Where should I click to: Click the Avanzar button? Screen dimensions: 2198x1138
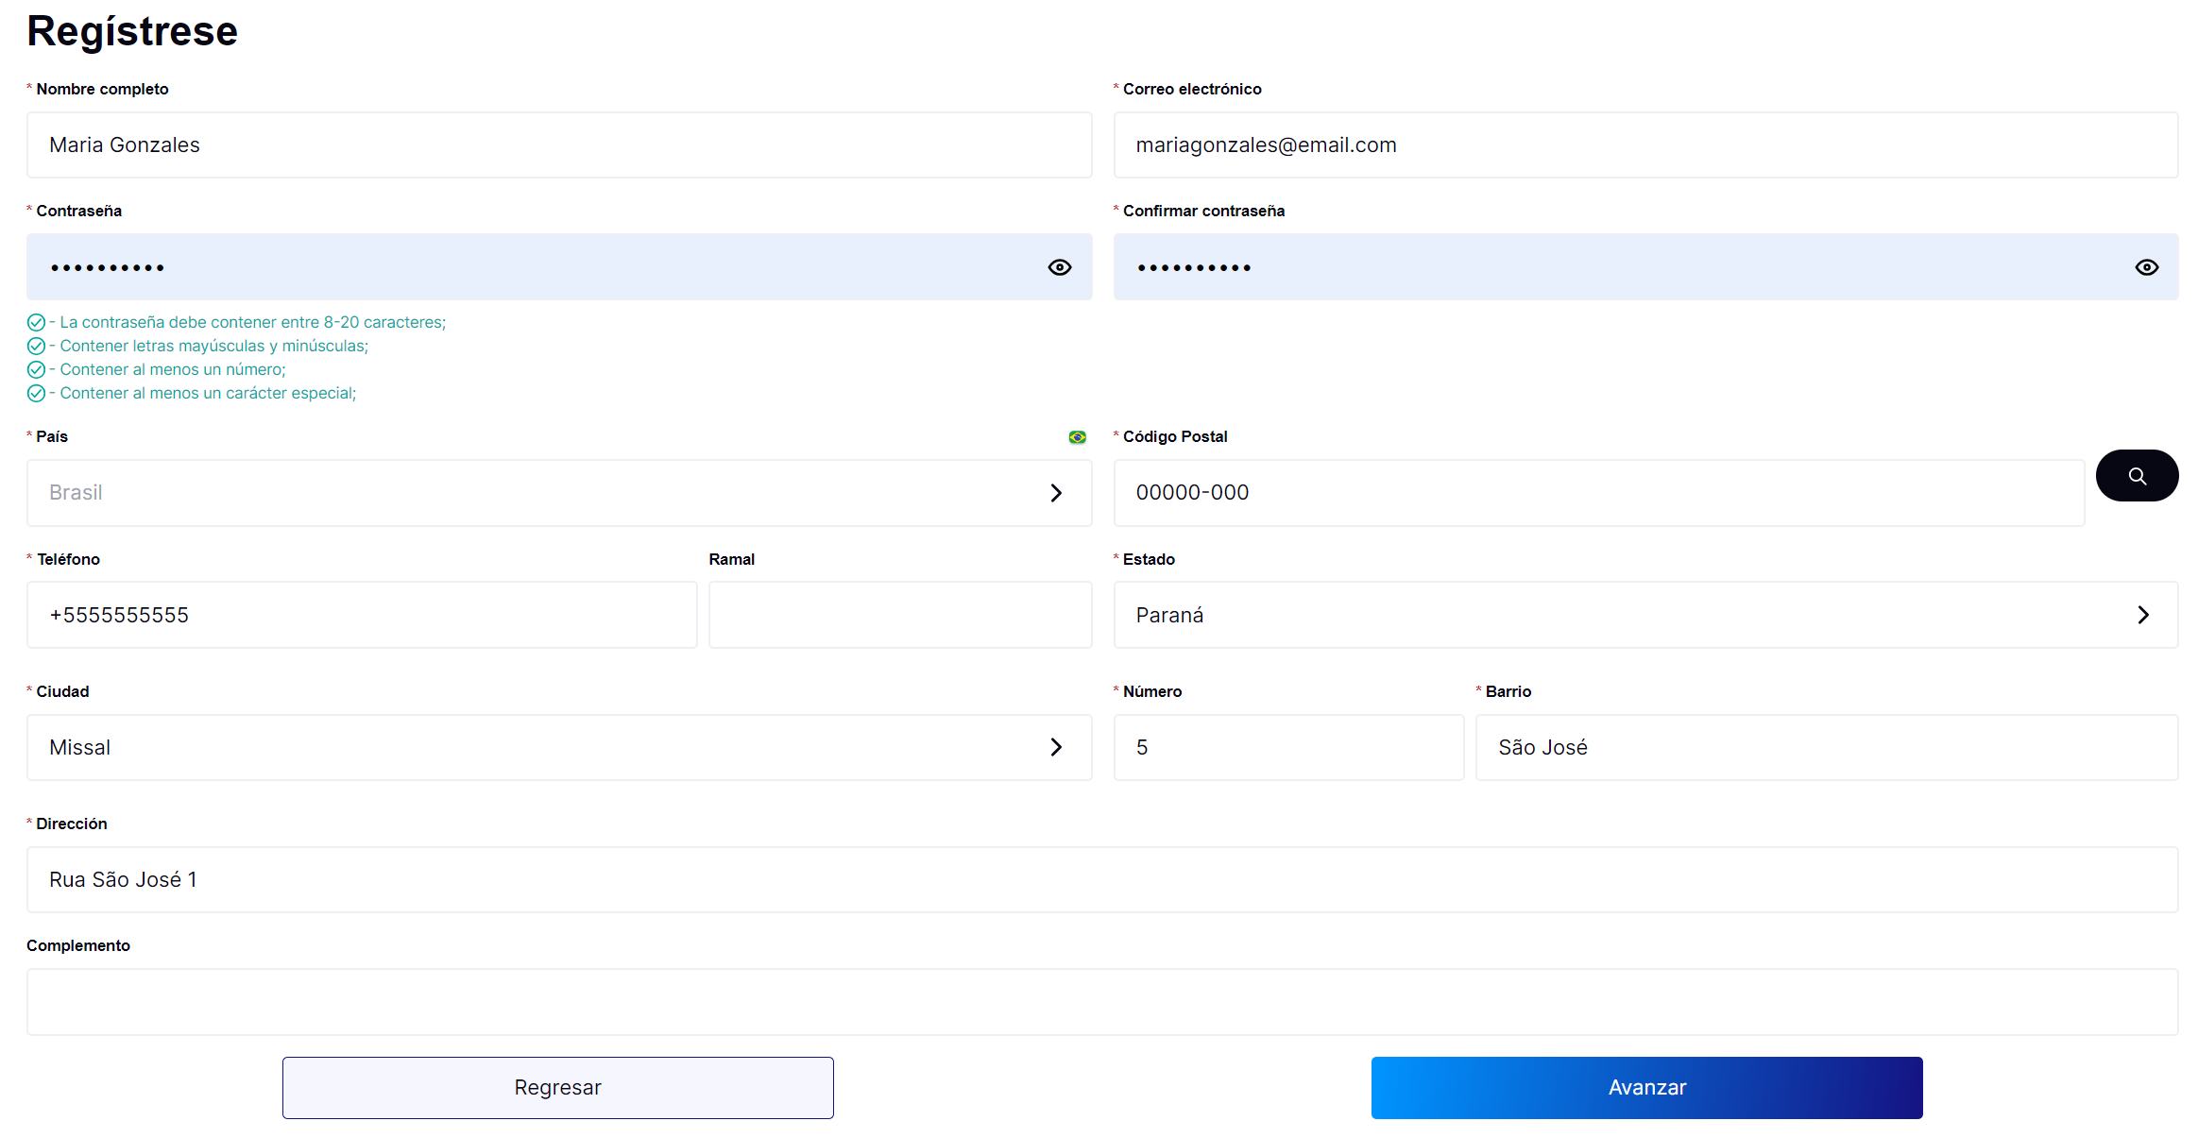(x=1646, y=1087)
